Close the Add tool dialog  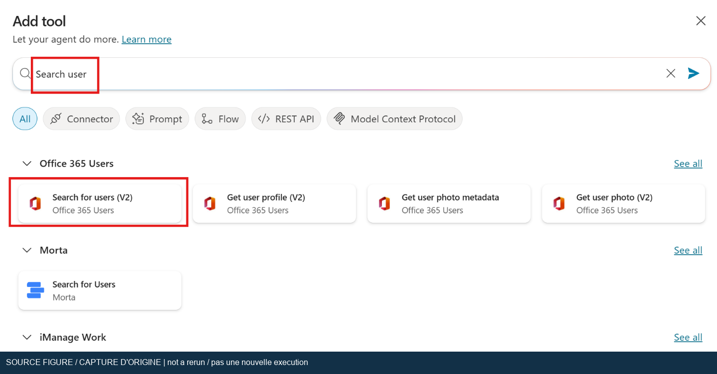pos(701,21)
